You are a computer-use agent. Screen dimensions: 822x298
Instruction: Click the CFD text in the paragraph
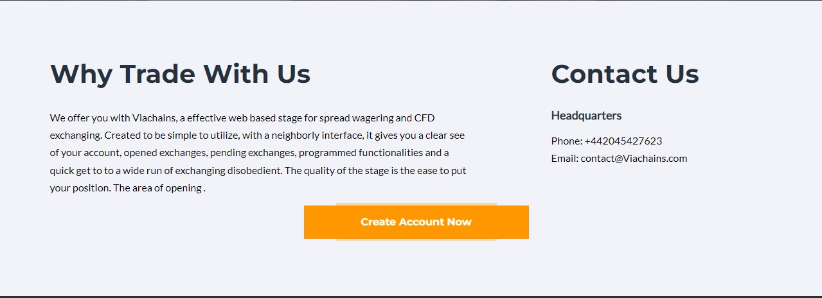(x=425, y=118)
